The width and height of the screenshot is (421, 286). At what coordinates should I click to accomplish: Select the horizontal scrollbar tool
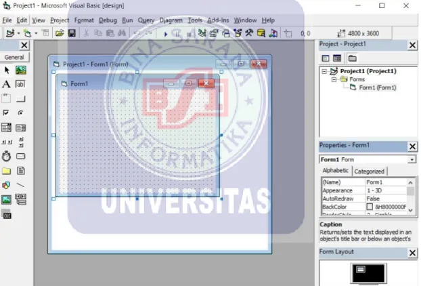7,142
